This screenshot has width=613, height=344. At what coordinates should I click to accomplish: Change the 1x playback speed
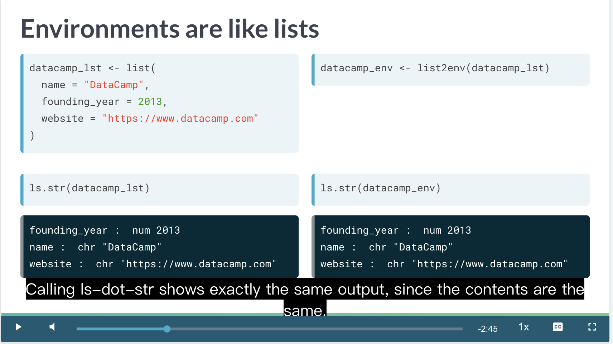pyautogui.click(x=524, y=327)
